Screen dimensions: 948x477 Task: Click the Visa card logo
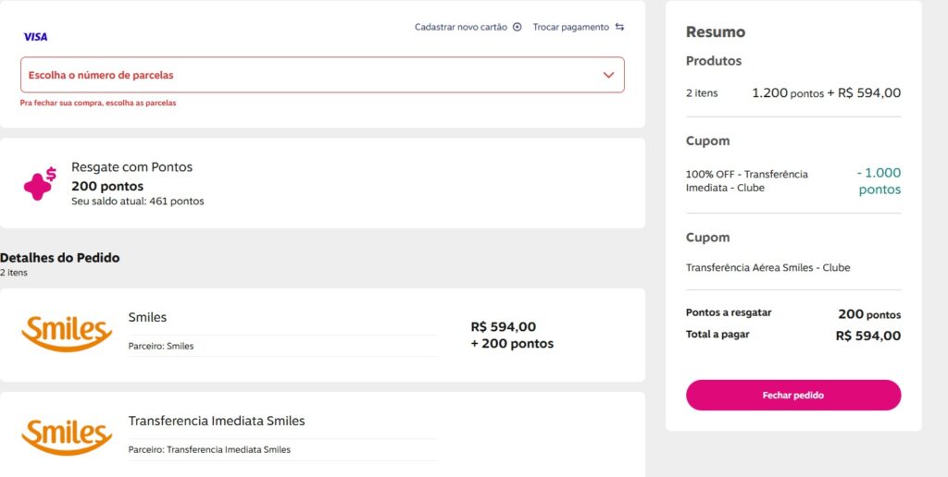click(x=35, y=37)
